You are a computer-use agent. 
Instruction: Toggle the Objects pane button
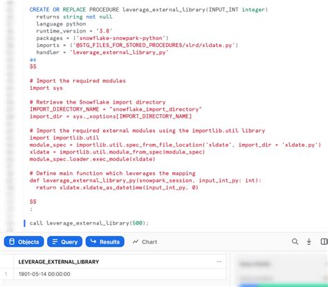(x=24, y=241)
